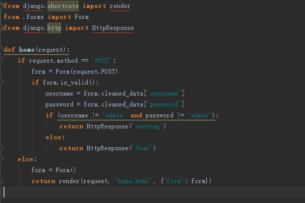Click the 'warning' response string
The width and height of the screenshot is (305, 203).
tap(147, 126)
